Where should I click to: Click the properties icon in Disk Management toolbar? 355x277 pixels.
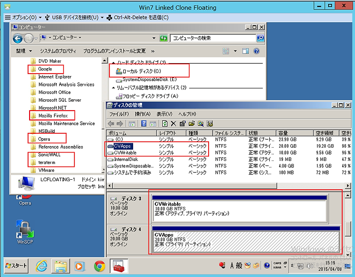[x=182, y=123]
